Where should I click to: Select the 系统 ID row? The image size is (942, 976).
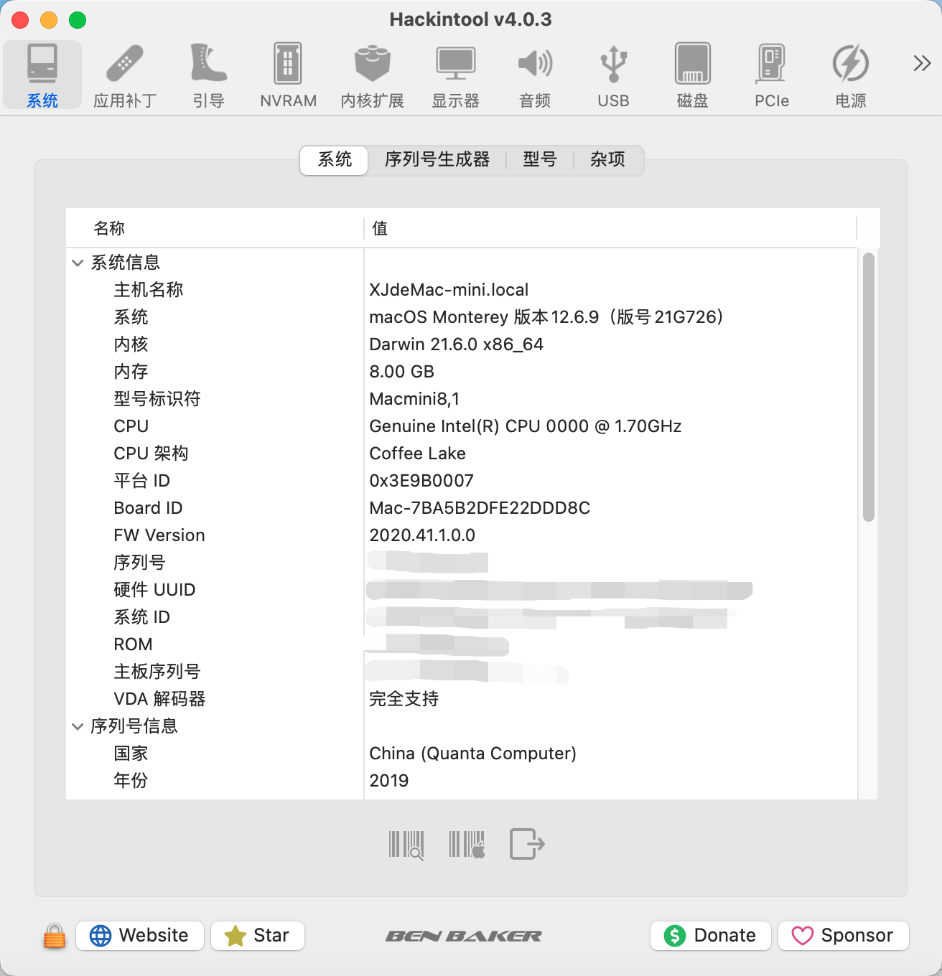coord(462,617)
